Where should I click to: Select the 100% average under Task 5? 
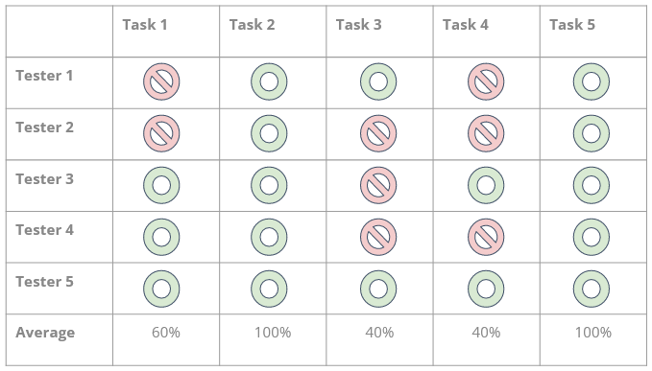pyautogui.click(x=593, y=333)
